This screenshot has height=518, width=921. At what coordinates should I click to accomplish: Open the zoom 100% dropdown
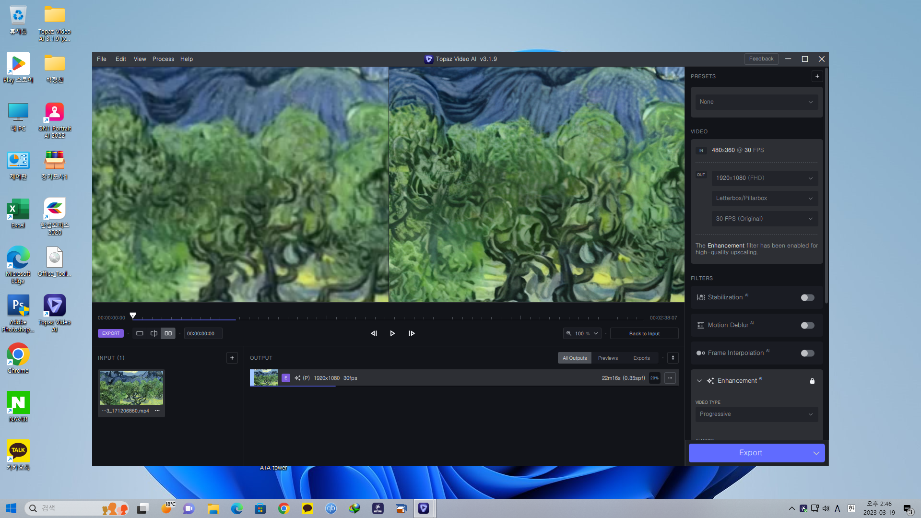click(582, 333)
